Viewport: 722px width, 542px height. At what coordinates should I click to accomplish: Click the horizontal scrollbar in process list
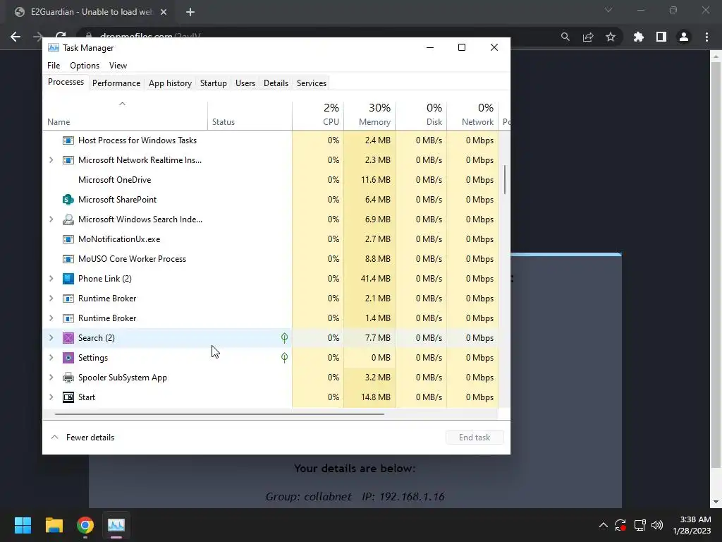click(219, 414)
